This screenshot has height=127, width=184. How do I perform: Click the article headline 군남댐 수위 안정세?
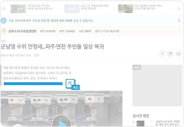52,47
